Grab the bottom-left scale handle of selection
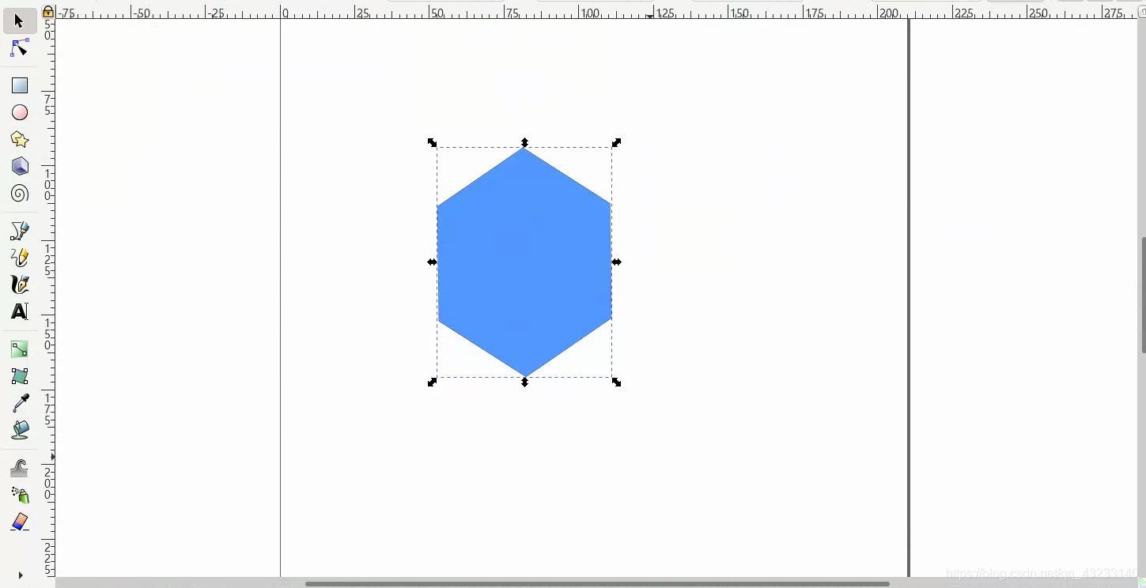The height and width of the screenshot is (588, 1146). [x=432, y=383]
